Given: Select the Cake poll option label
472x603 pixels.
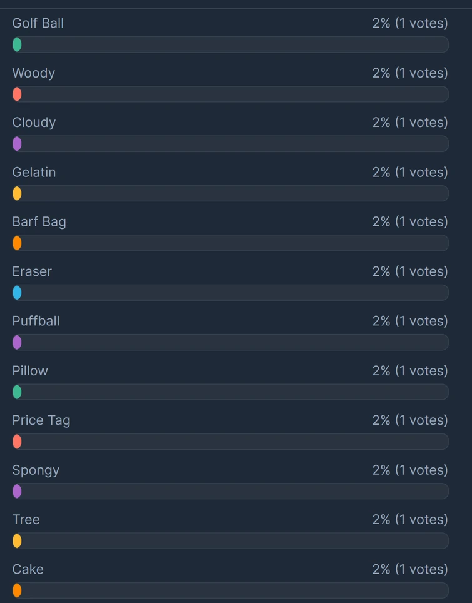Looking at the screenshot, I should [x=28, y=569].
